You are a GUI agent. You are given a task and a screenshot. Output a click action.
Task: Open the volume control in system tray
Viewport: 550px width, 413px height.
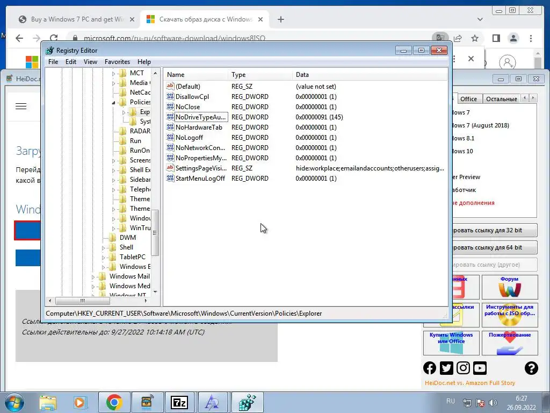493,402
